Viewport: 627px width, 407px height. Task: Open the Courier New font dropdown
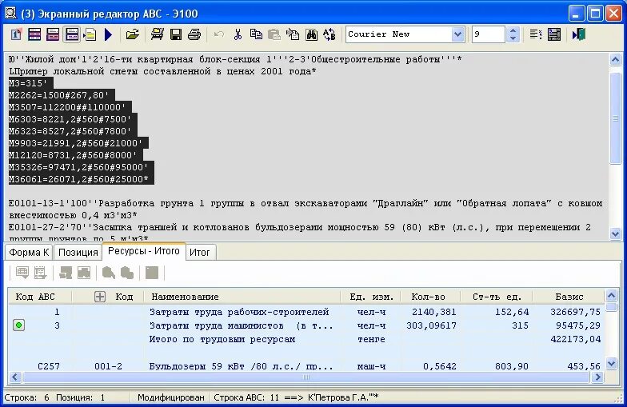[x=457, y=34]
